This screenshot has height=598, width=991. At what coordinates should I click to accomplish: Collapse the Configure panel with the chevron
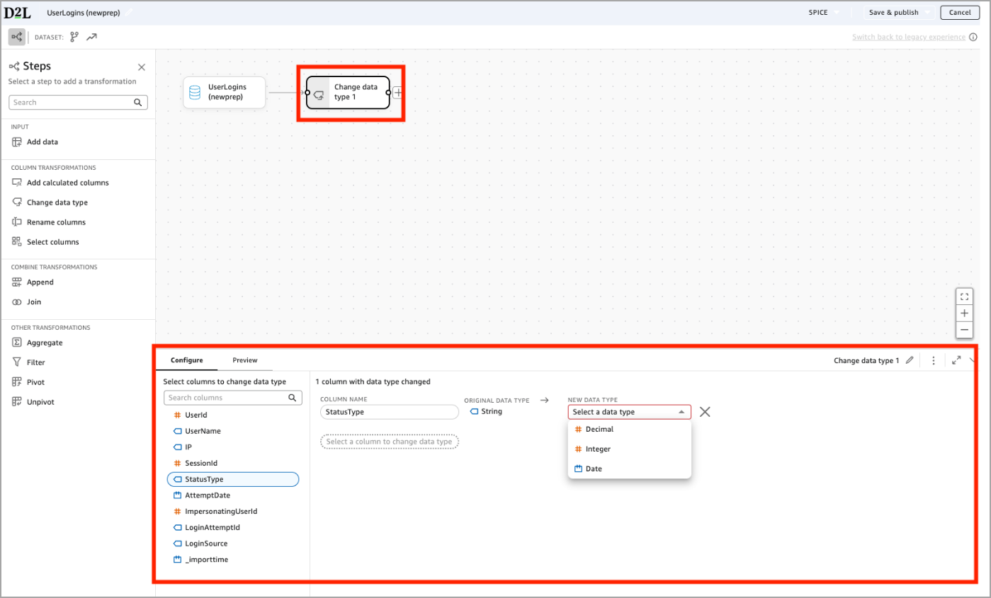(972, 360)
